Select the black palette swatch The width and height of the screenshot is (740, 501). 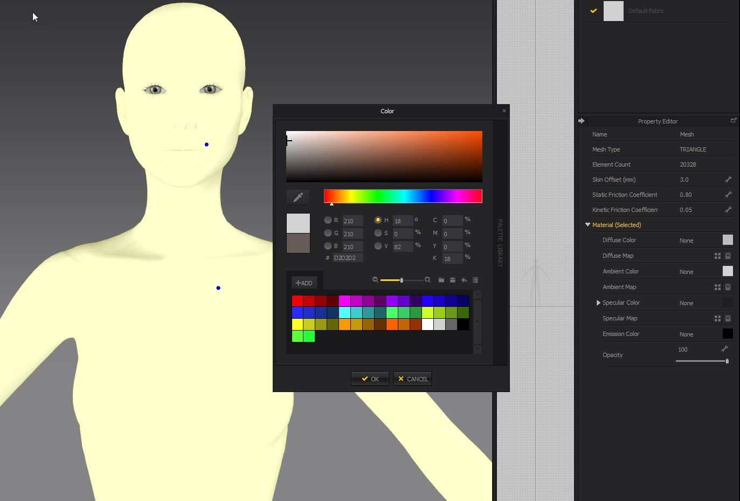[463, 325]
